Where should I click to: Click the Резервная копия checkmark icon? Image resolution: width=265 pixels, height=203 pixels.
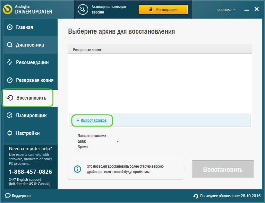[x=10, y=80]
